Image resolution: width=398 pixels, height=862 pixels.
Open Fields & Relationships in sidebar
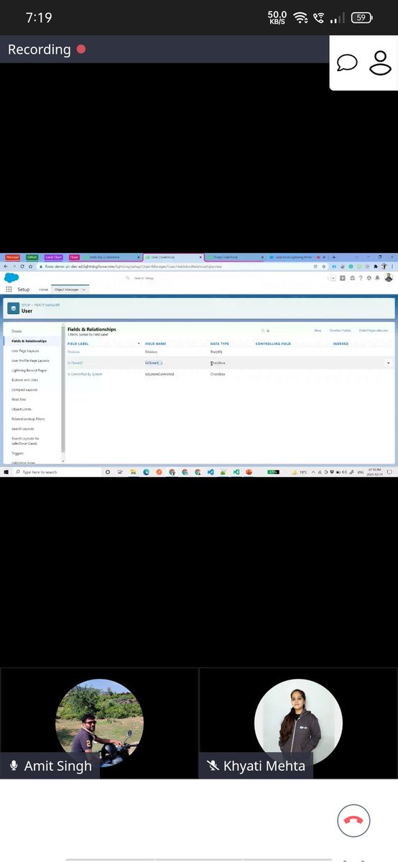coord(29,341)
